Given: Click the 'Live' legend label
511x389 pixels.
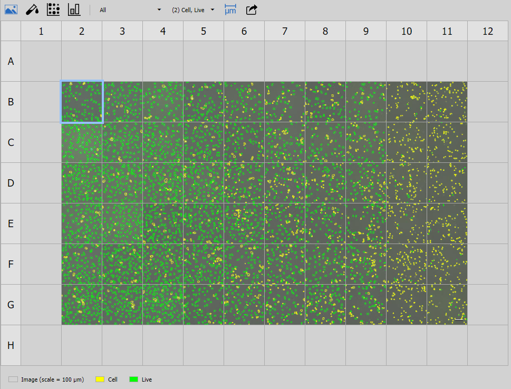Looking at the screenshot, I should point(147,380).
